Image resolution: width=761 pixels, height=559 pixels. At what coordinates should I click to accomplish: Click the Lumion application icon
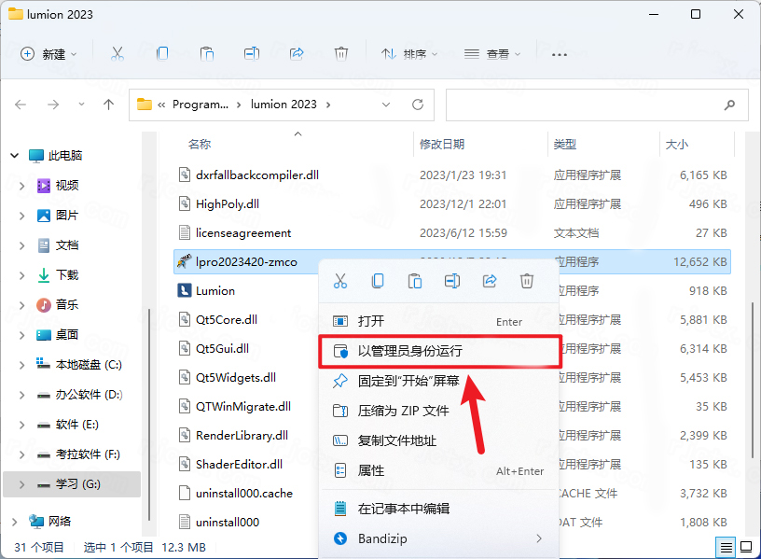point(184,290)
